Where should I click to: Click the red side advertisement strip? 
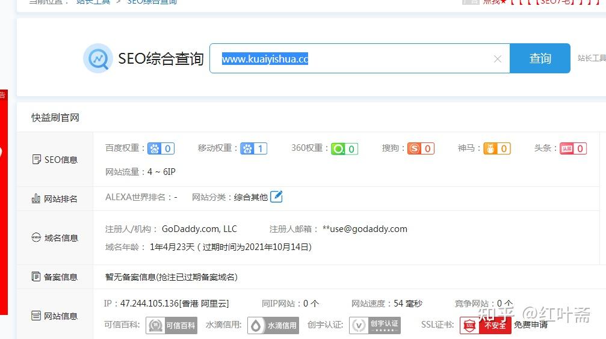pyautogui.click(x=4, y=203)
